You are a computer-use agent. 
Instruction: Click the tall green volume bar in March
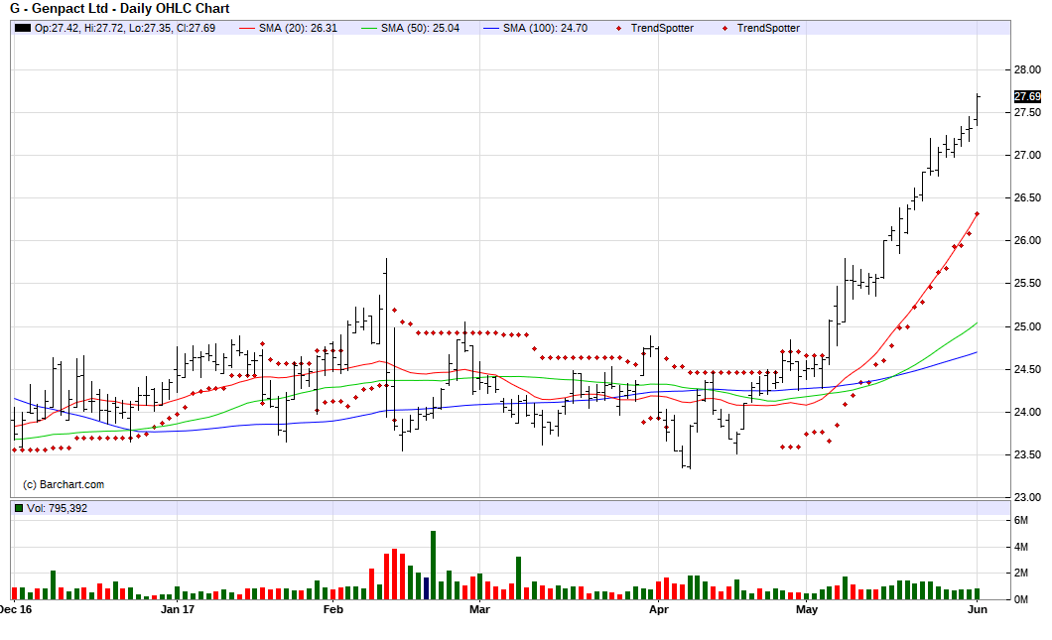[x=519, y=577]
